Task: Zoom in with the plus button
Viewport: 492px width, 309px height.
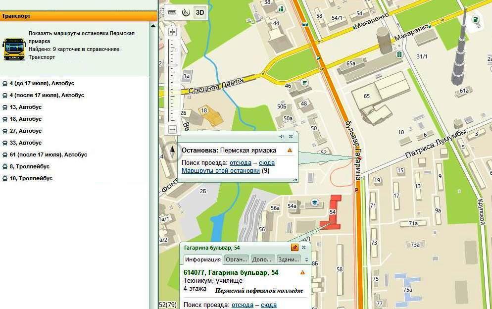Action: tap(172, 32)
